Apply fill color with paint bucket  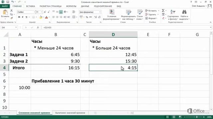click(x=41, y=17)
